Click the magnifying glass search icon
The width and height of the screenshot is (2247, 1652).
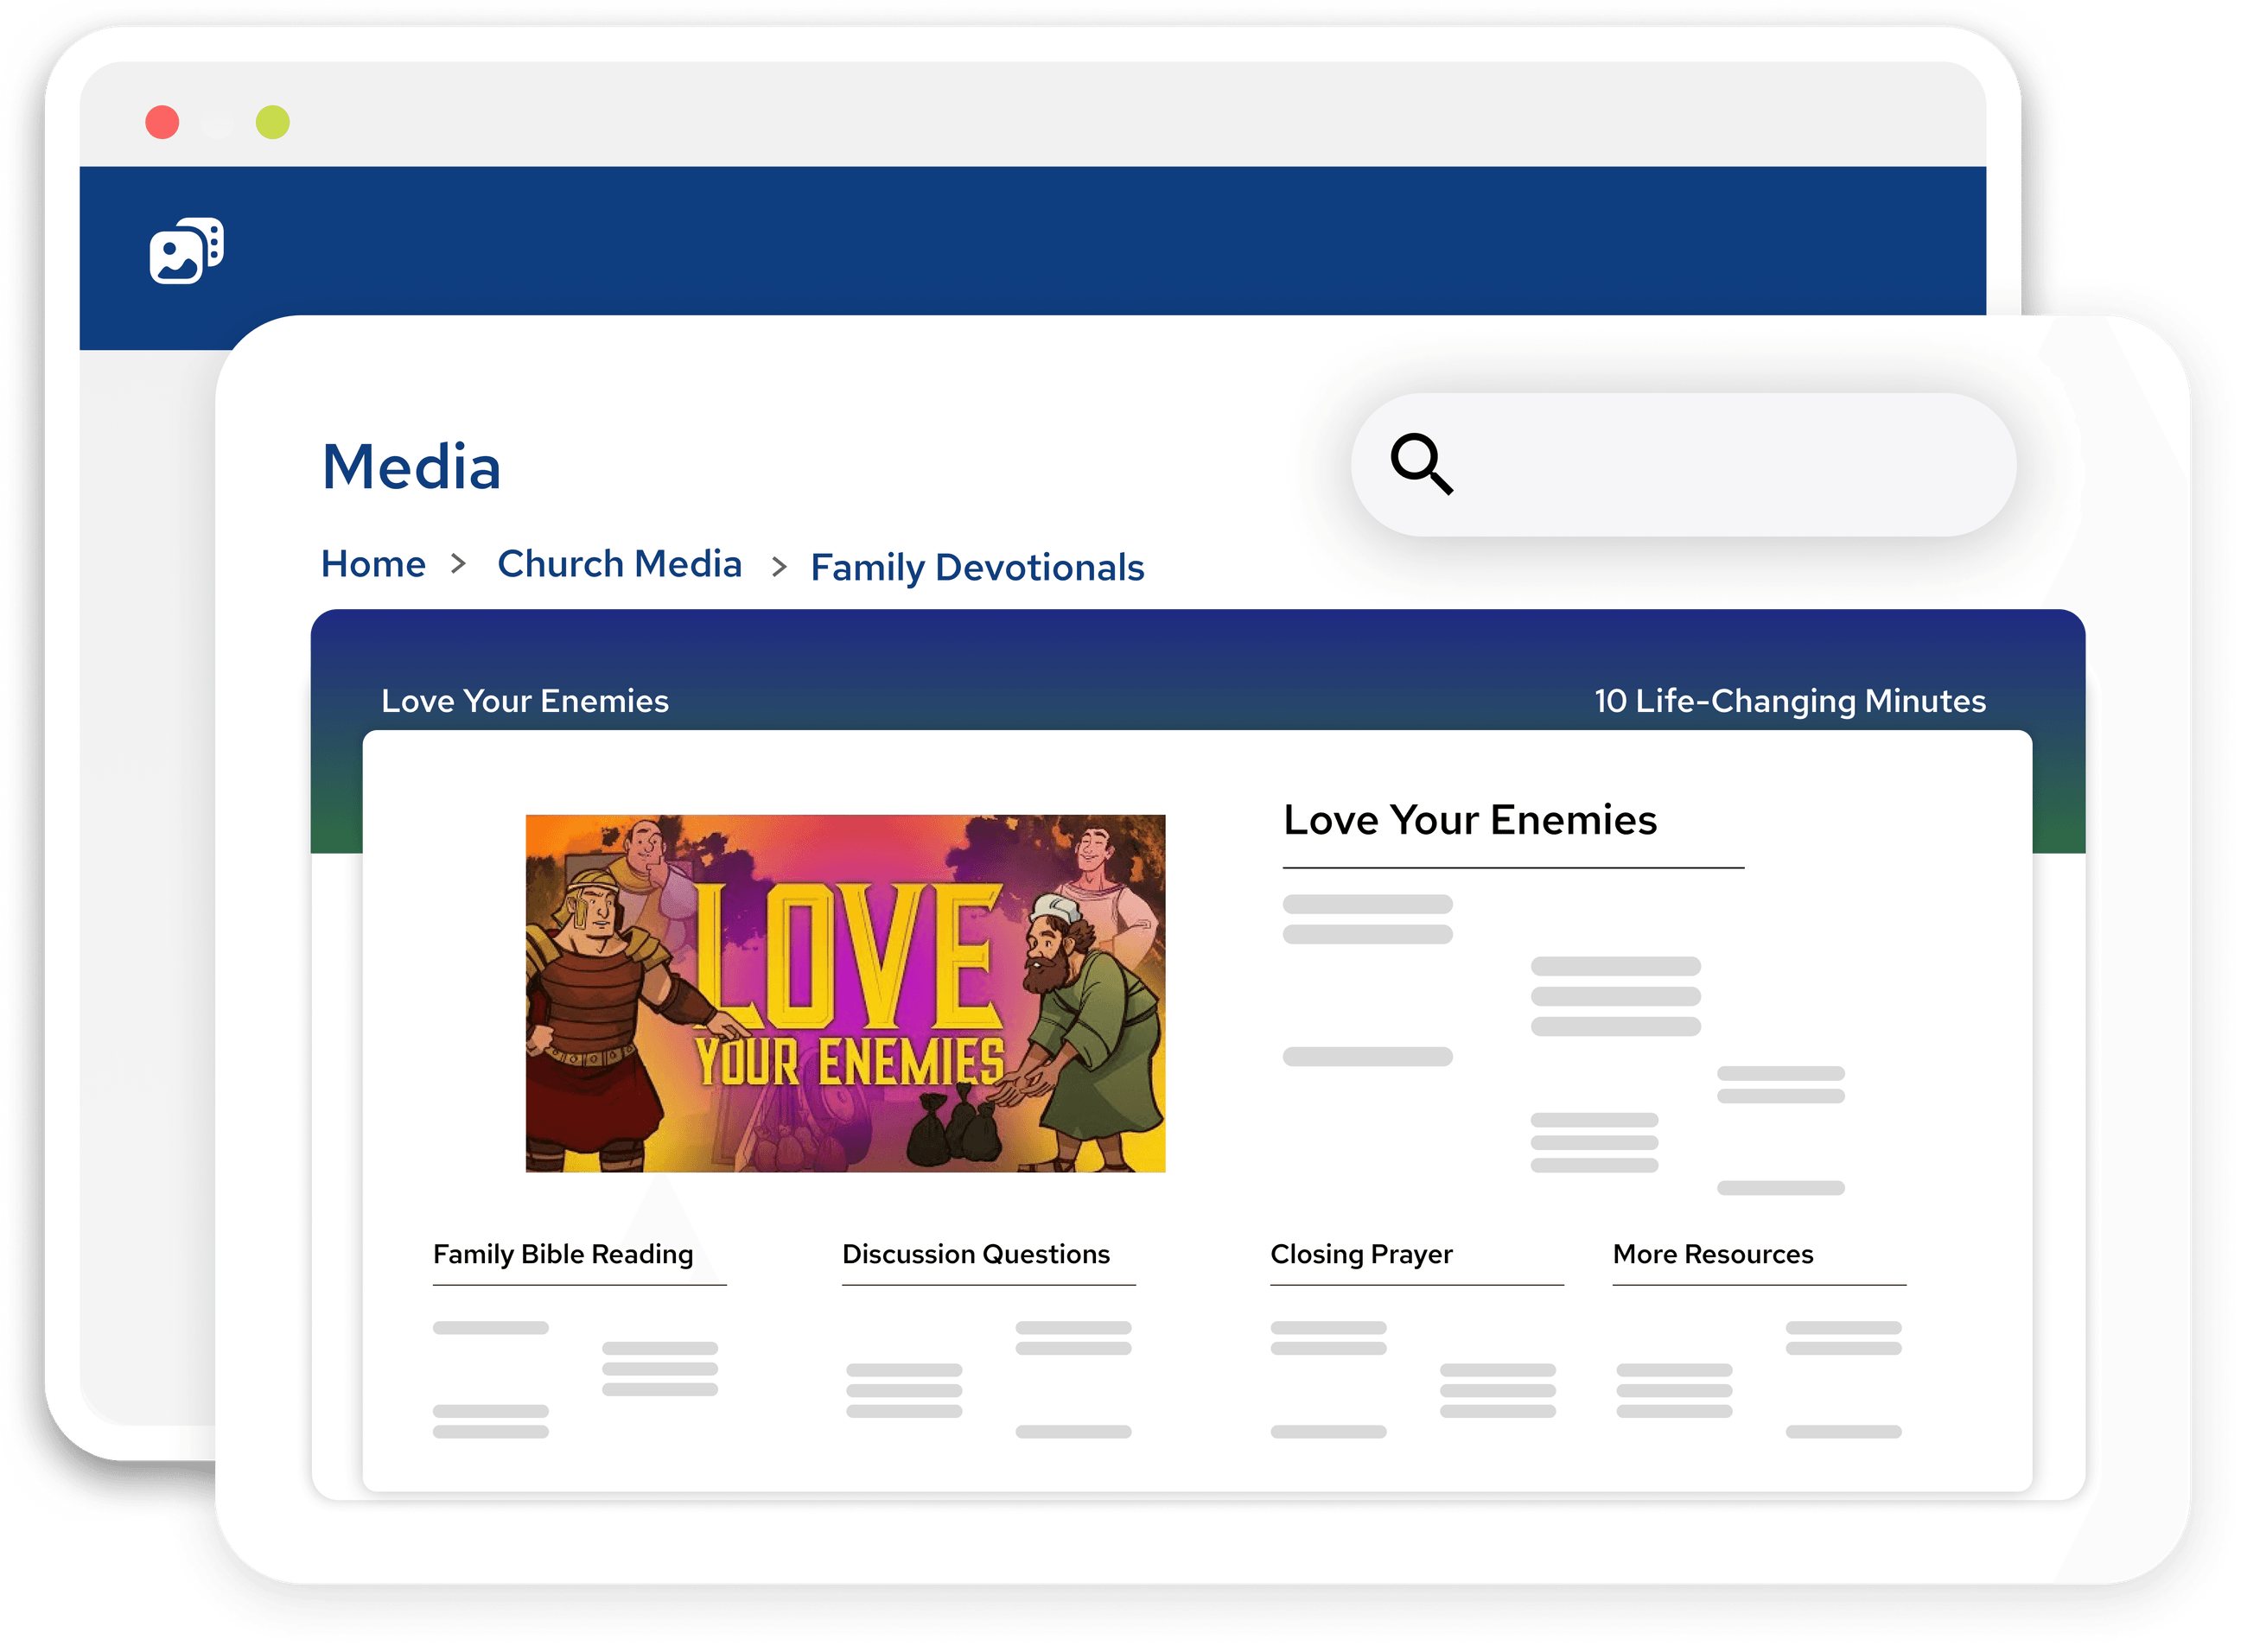tap(1421, 463)
